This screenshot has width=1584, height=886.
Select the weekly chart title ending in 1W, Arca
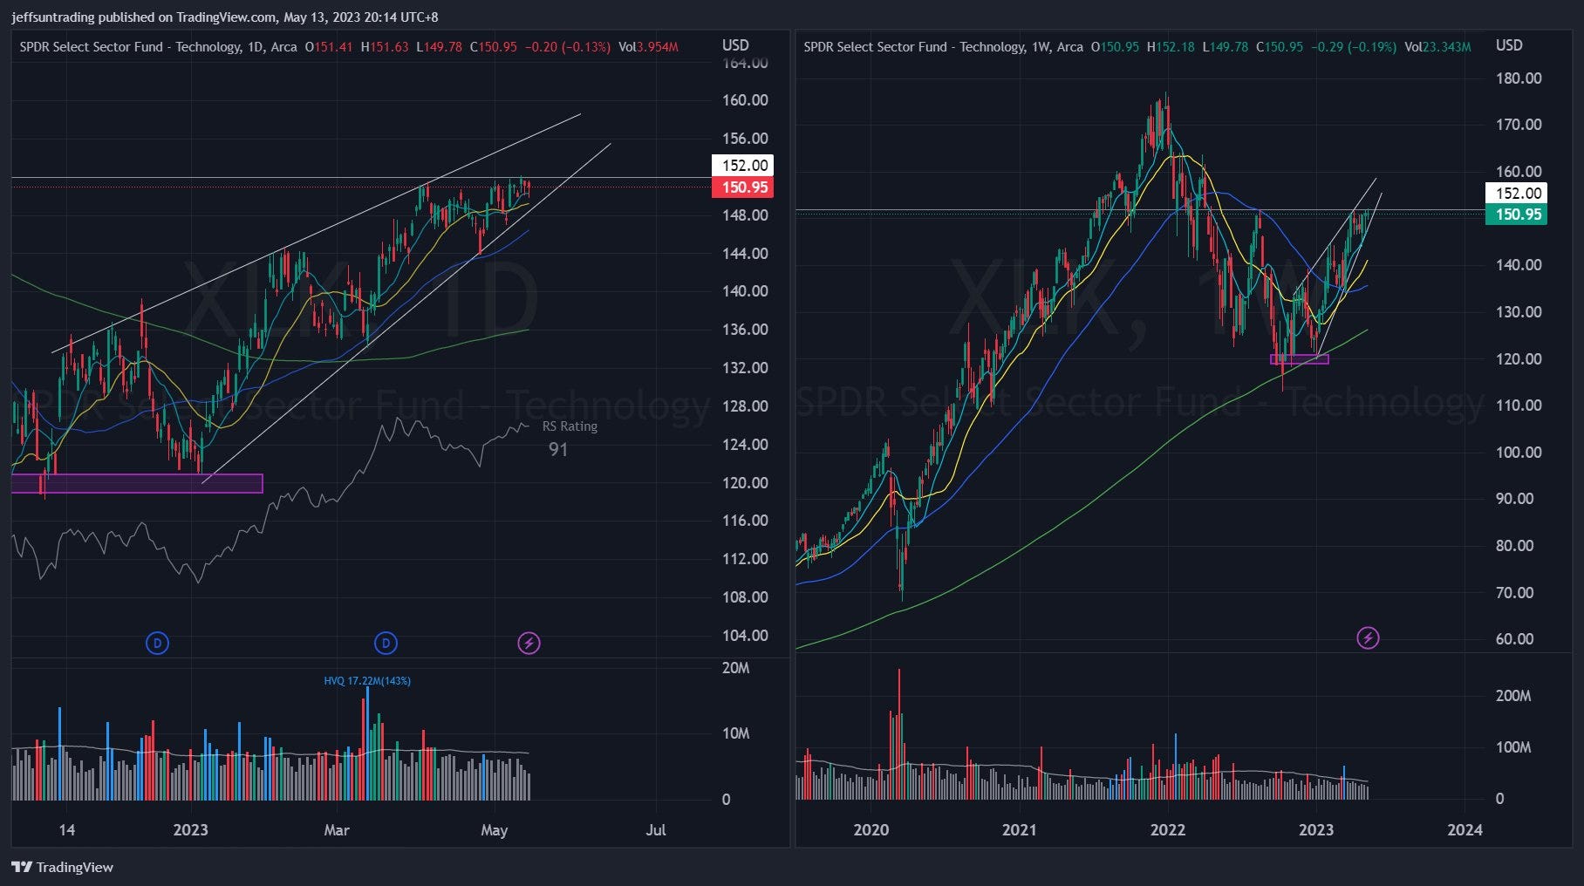[x=943, y=47]
